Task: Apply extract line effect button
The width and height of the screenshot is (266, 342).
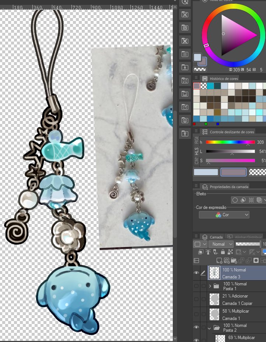Action: (243, 200)
